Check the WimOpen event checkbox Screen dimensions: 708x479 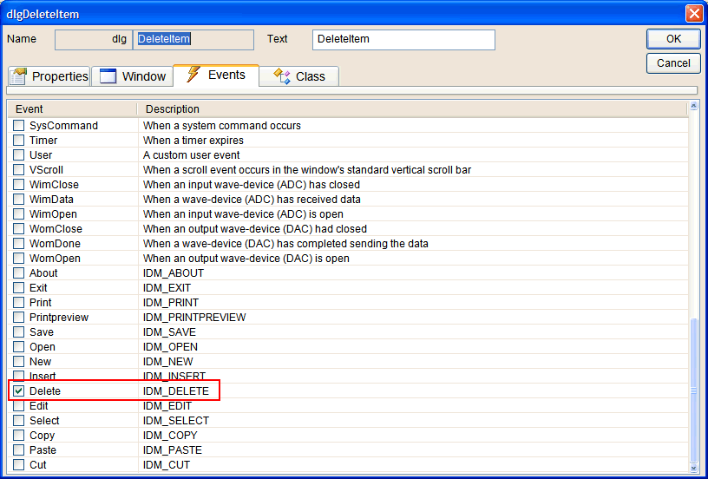[18, 214]
